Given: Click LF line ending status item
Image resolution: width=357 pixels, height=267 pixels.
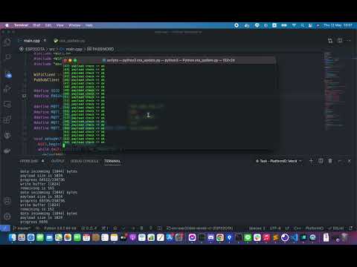Looking at the screenshot, I should coord(287,228).
